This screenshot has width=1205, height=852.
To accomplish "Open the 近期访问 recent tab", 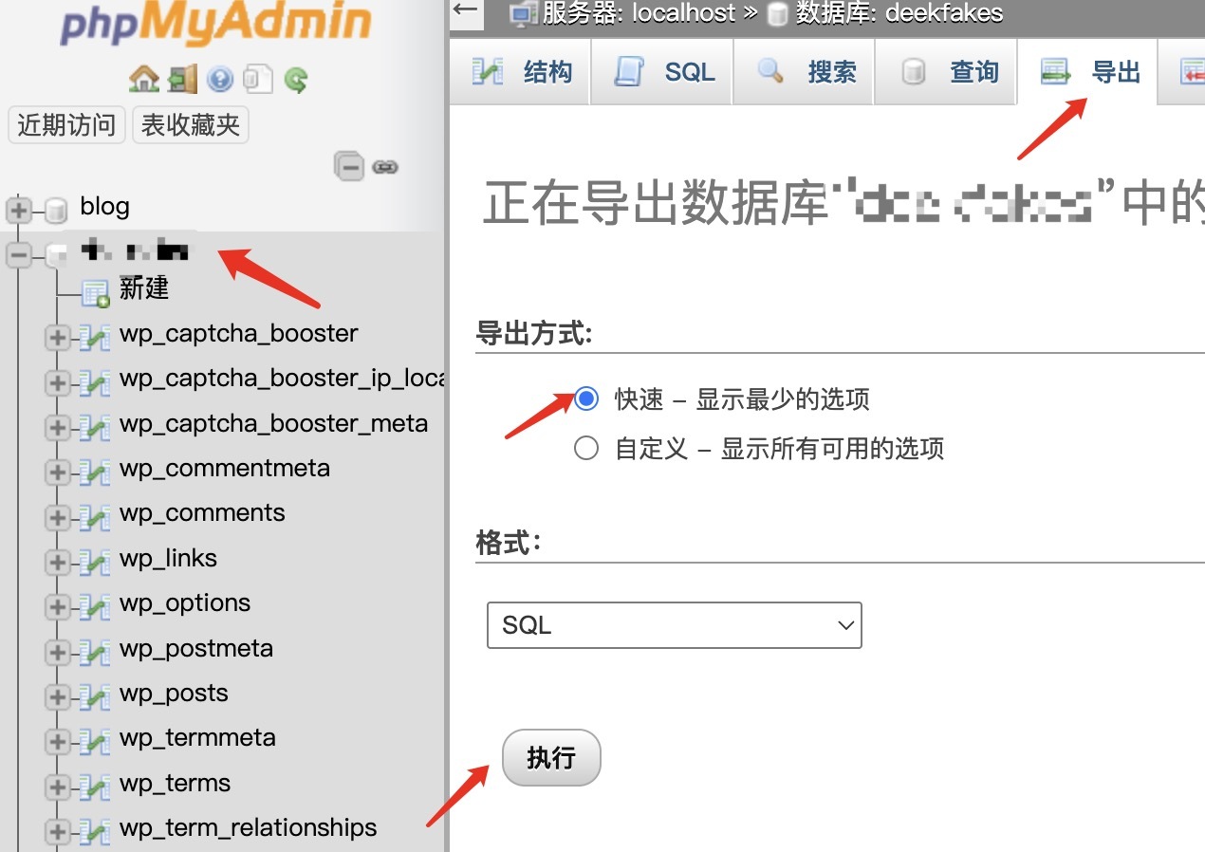I will (66, 124).
